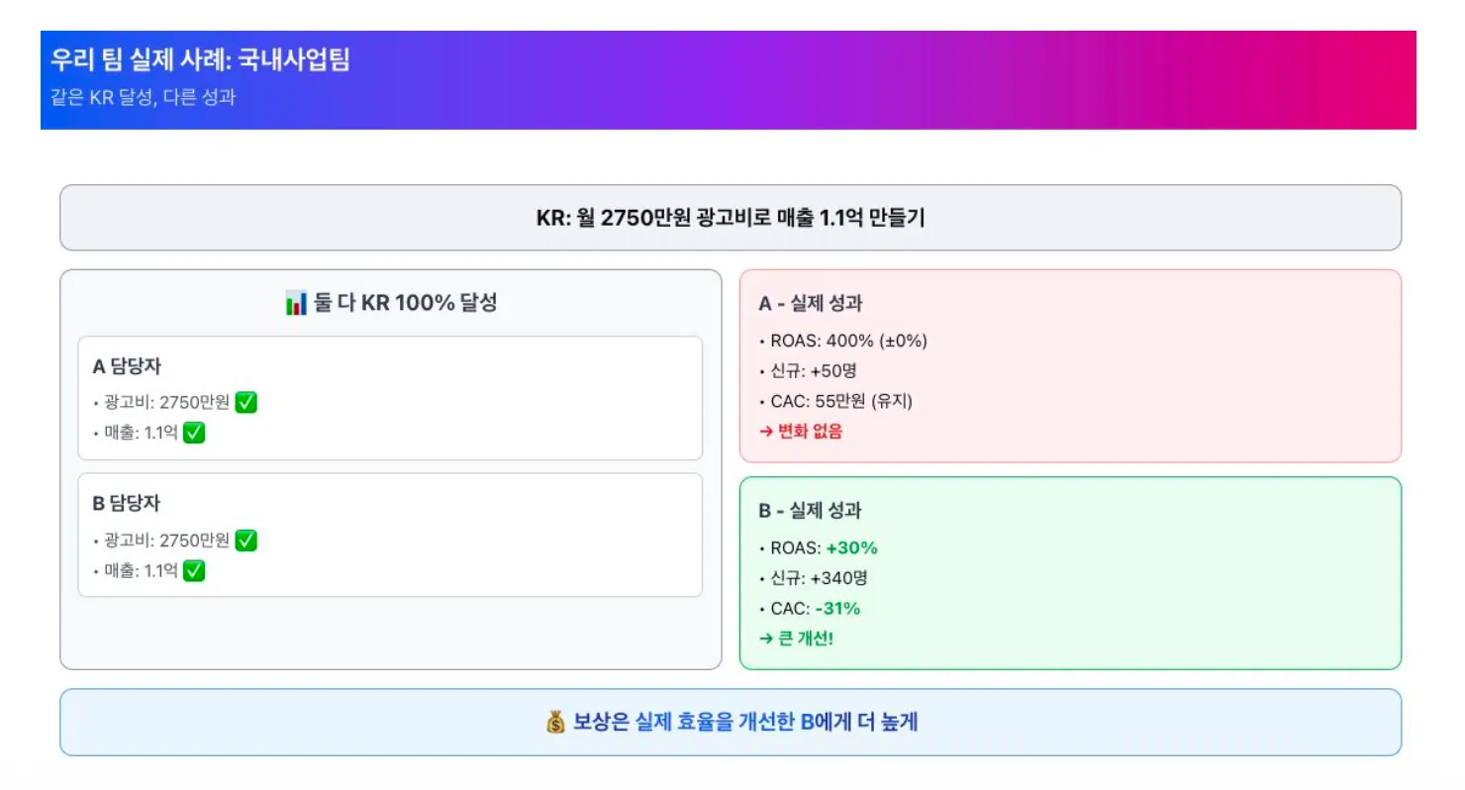Click the B - 실제 성과 heading
Viewport: 1465px width, 790px height.
click(810, 511)
